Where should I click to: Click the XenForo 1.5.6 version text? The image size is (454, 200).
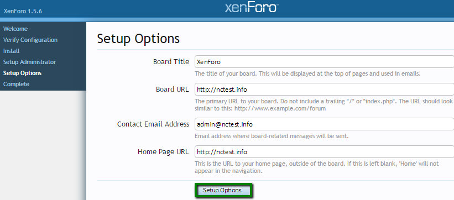point(23,12)
